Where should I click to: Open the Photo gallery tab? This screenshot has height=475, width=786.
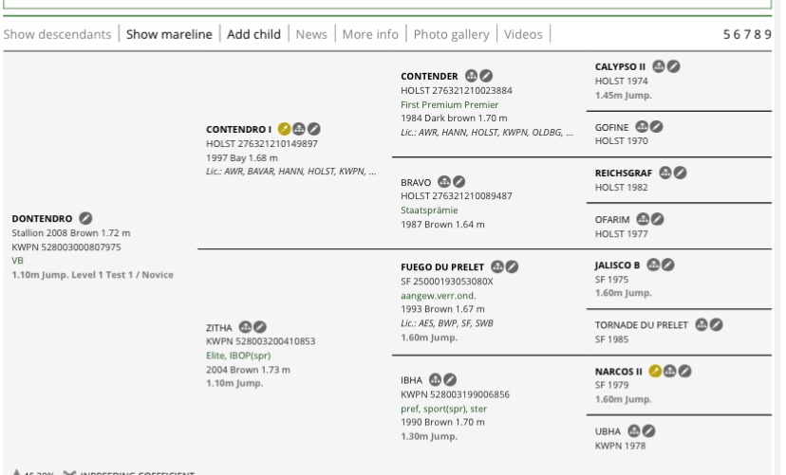click(452, 34)
